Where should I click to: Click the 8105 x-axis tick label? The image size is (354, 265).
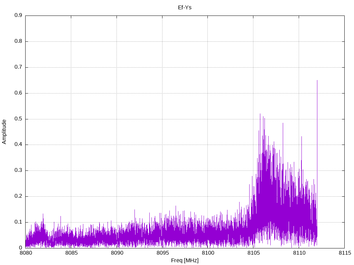pos(253,253)
